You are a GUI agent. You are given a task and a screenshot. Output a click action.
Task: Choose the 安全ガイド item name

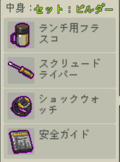pos(64,134)
